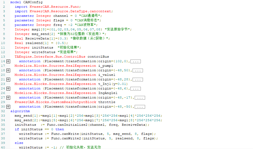Click 'Func.canWrite(' call on line 37
The image size is (253, 149).
(x=66, y=134)
